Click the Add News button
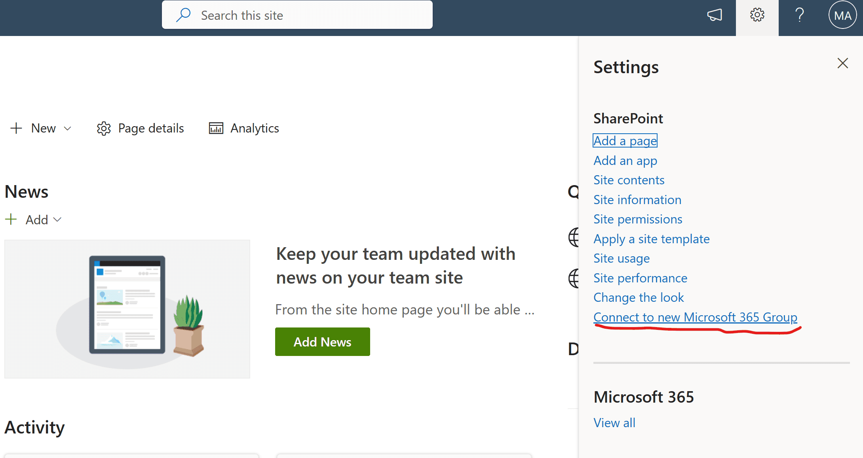This screenshot has height=458, width=863. point(322,342)
